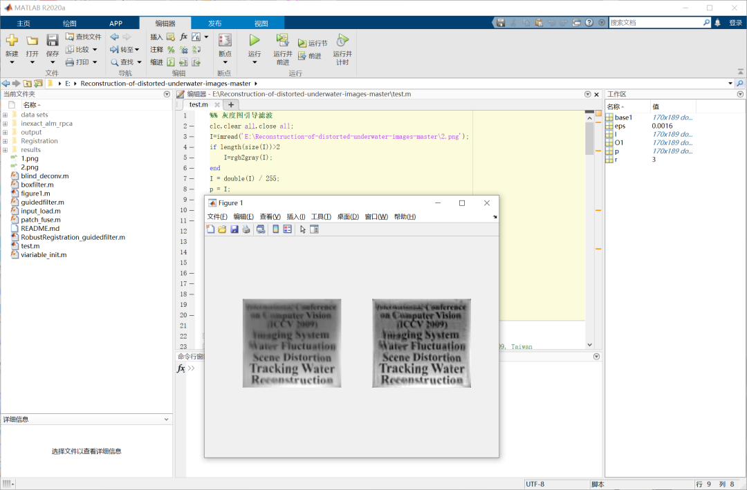Image resolution: width=747 pixels, height=490 pixels.
Task: Click the edit plot arrow cursor in Figure 1
Action: tap(302, 229)
